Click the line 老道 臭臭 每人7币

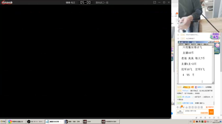[x=193, y=58]
